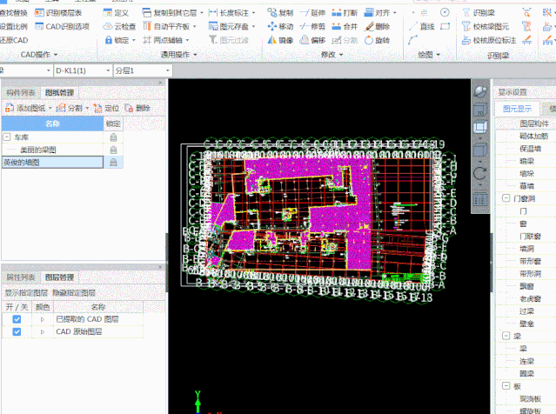
Task: Click the orbit sphere icon on the canvas toolbar
Action: point(480,91)
